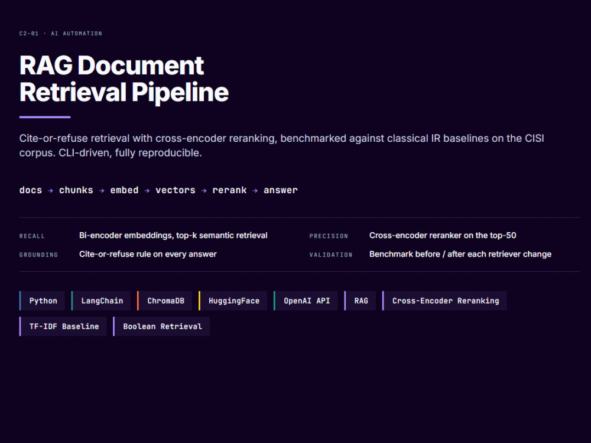Select the LangChain tag
The image size is (591, 443).
pyautogui.click(x=101, y=301)
